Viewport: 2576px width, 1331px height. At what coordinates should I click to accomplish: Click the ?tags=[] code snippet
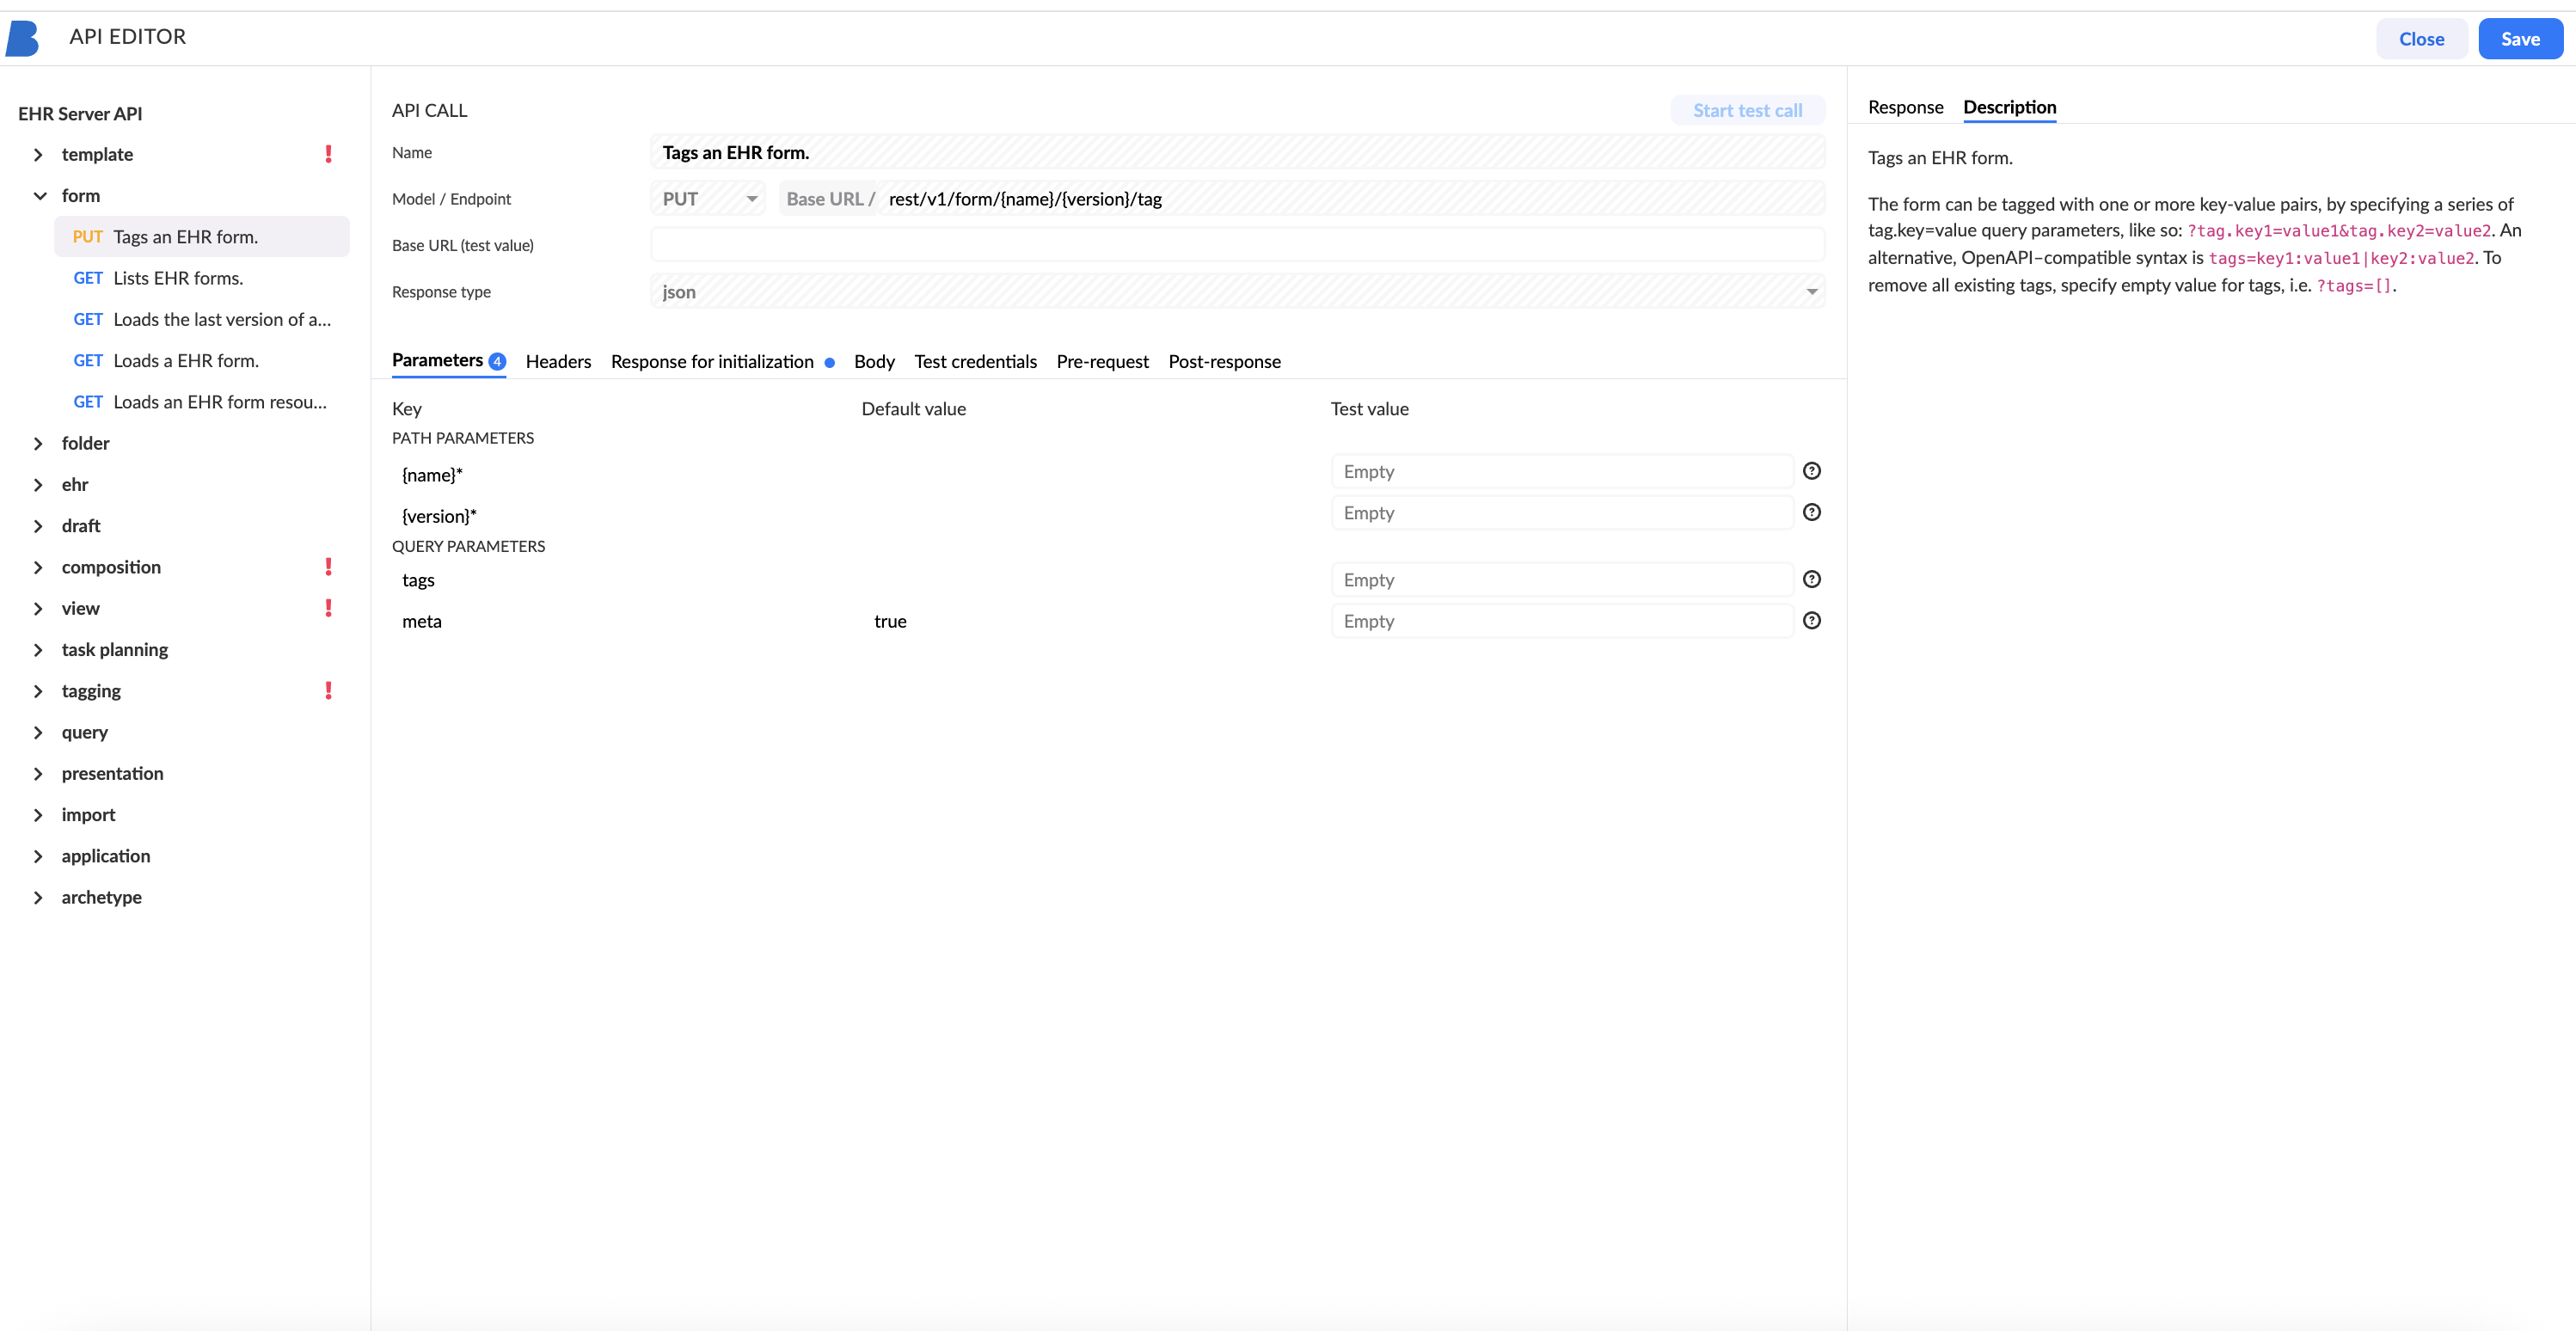[x=2354, y=286]
